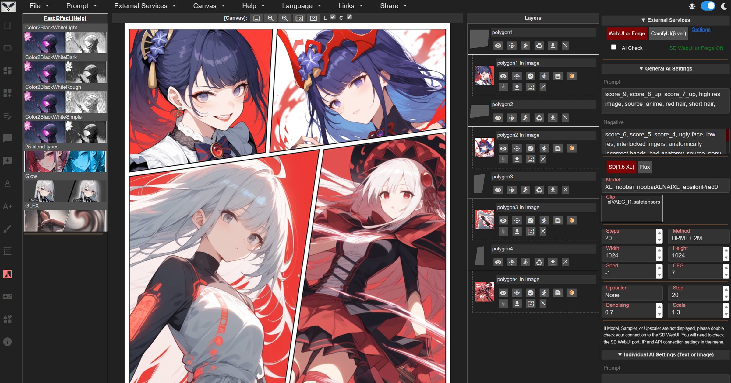Click the move icon on polygon2 In Image layer

pyautogui.click(x=517, y=148)
